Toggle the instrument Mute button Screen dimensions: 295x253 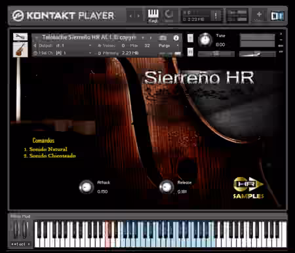click(190, 52)
